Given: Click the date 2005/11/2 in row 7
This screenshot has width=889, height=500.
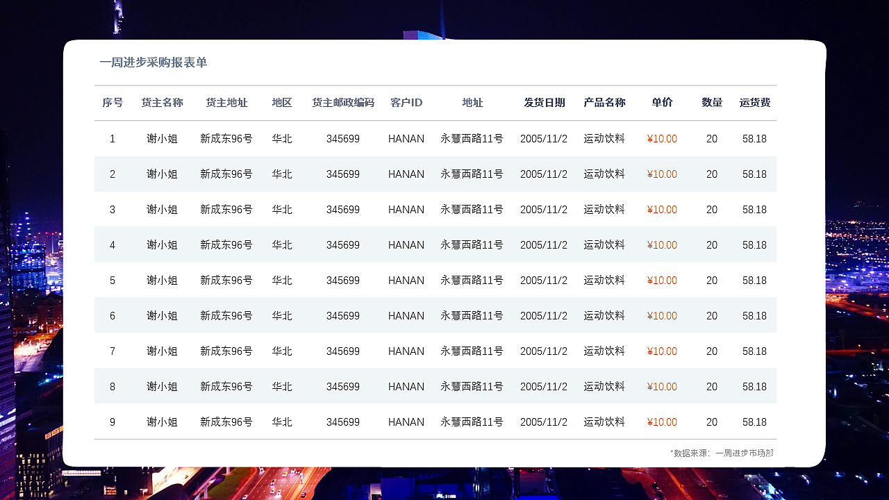Looking at the screenshot, I should coord(545,351).
